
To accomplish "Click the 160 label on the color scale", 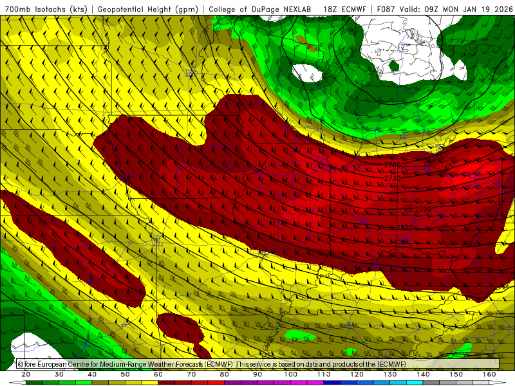I will [489, 374].
